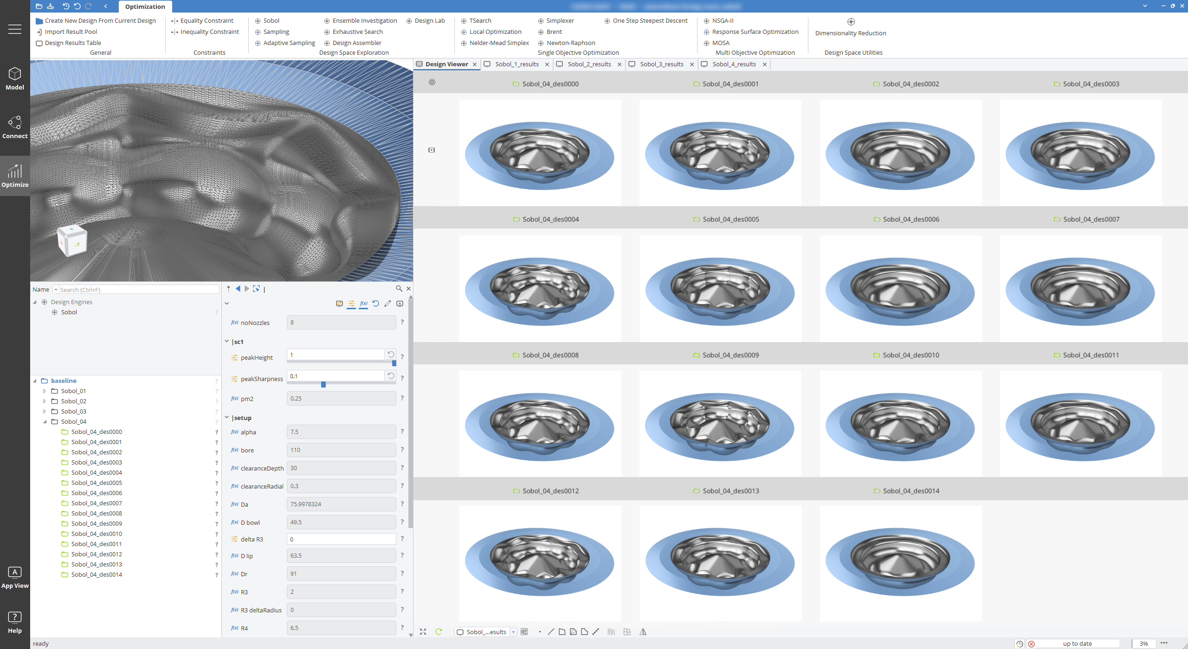Image resolution: width=1188 pixels, height=649 pixels.
Task: Open the Model workspace in sidebar
Action: click(x=15, y=78)
